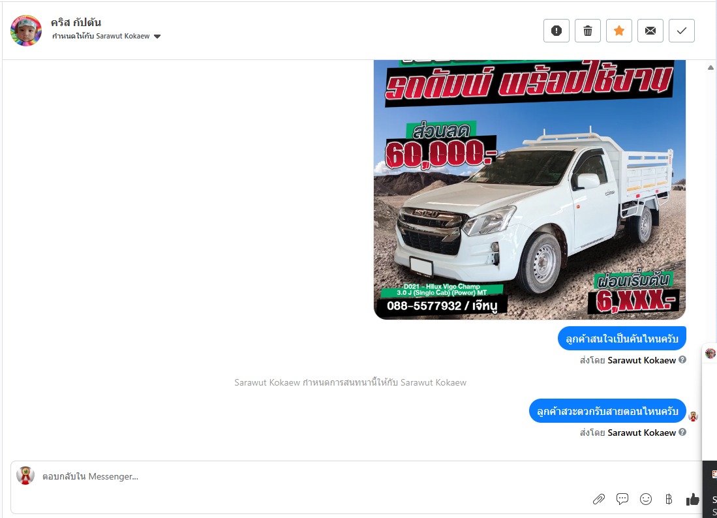Toggle the star follow-up marker
Viewport: 717px width, 518px height.
tap(618, 31)
